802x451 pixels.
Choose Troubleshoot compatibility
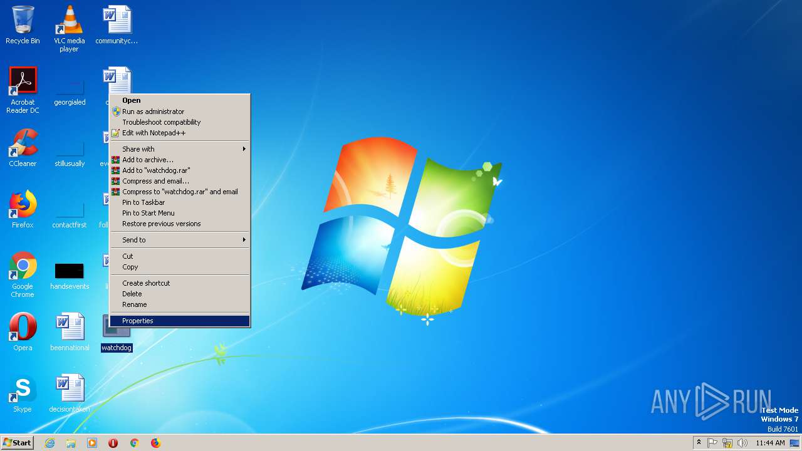[x=180, y=122]
